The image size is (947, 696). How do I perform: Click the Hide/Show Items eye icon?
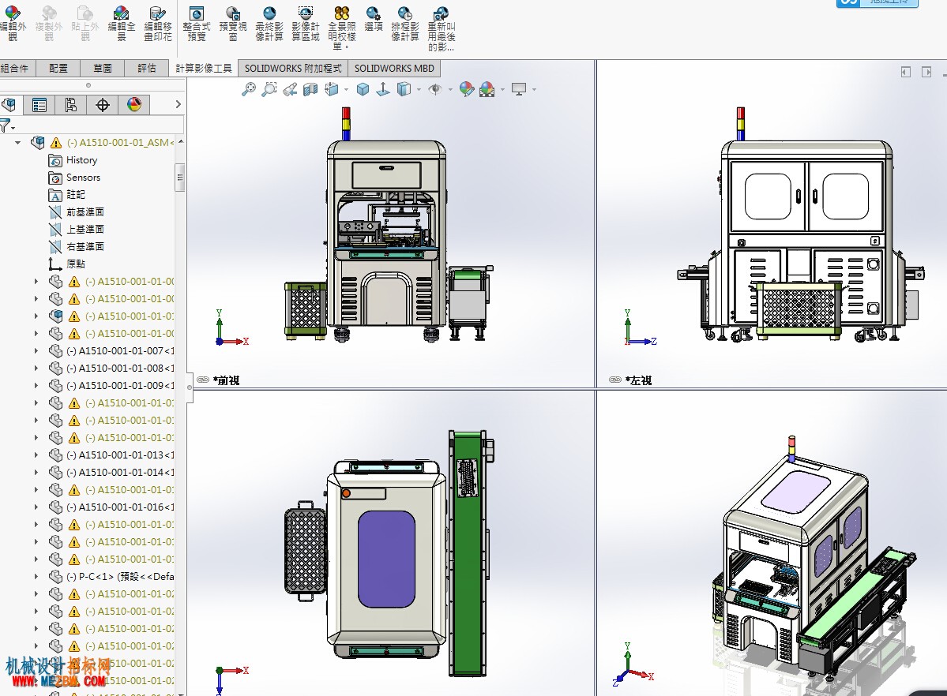[x=435, y=89]
